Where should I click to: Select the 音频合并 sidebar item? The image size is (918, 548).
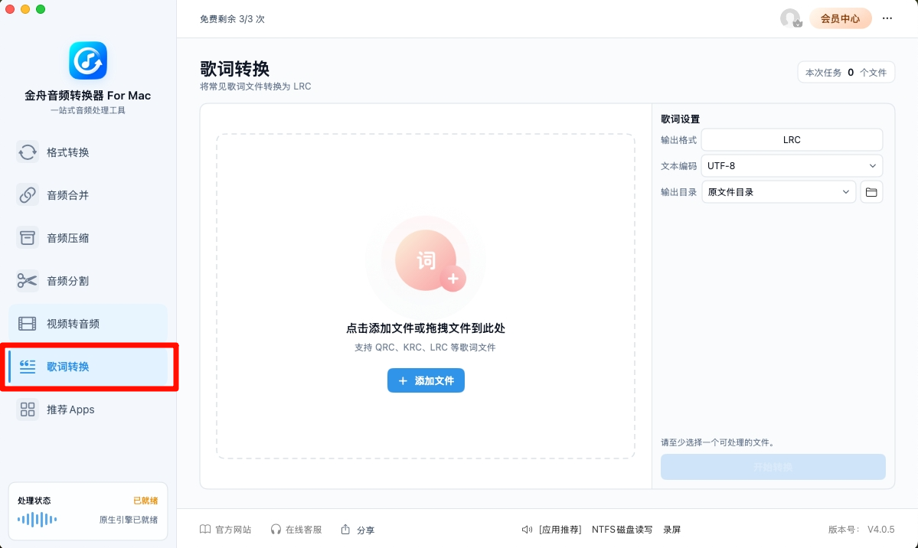point(88,195)
